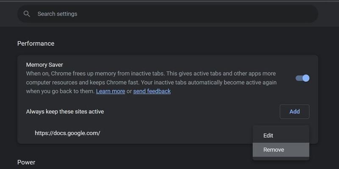Click the magnifier icon in search bar
The image size is (339, 169).
point(27,14)
